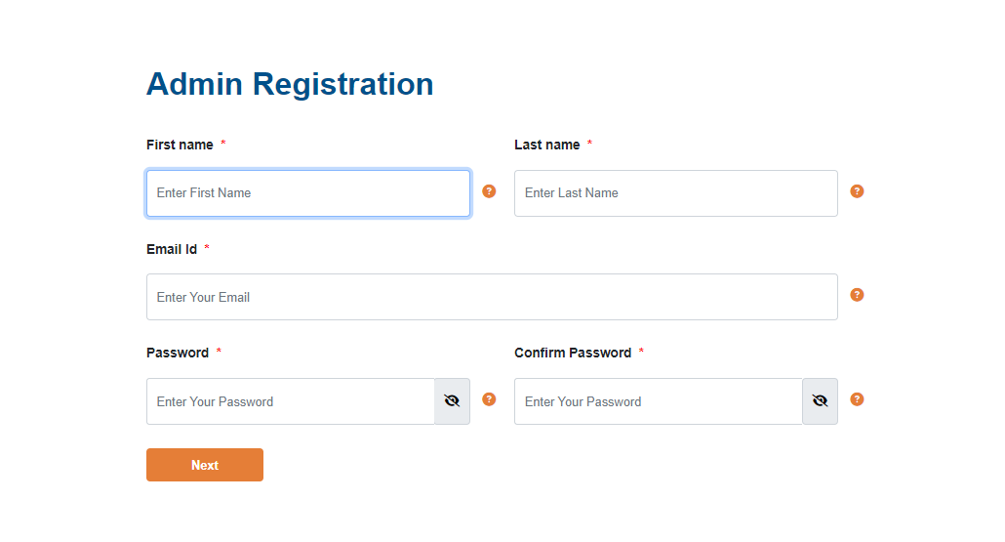Click the Admin Registration heading

tap(290, 84)
